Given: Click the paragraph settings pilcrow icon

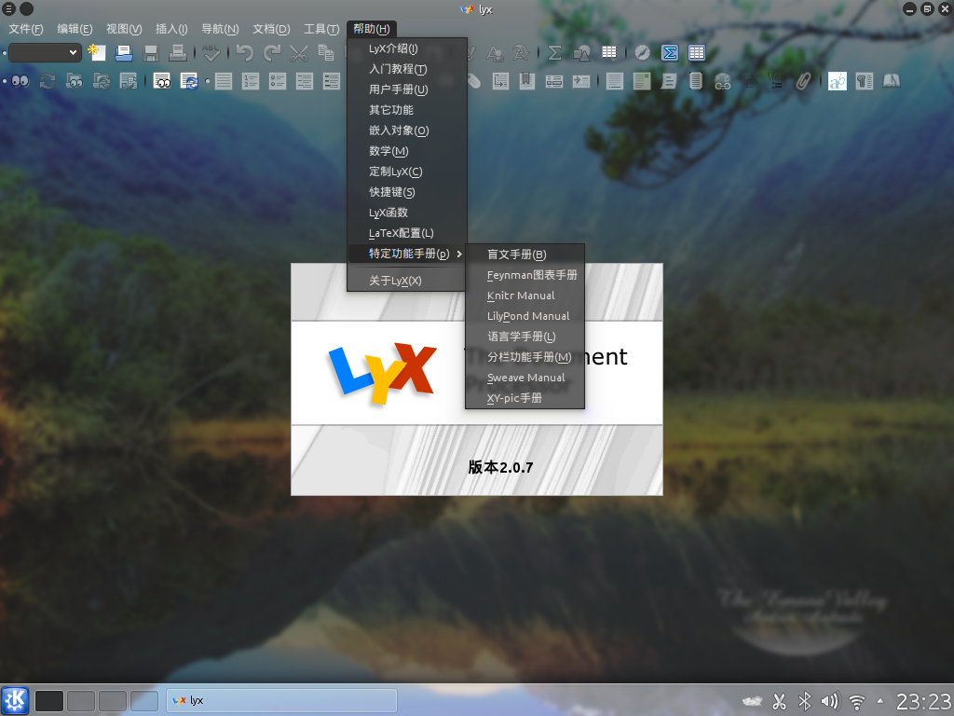Looking at the screenshot, I should point(865,81).
